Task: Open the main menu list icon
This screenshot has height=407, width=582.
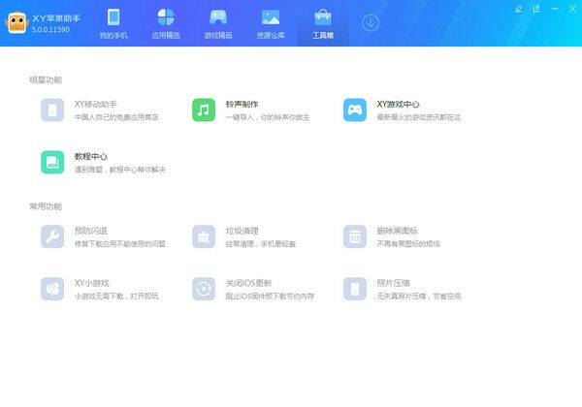Action: pos(537,8)
